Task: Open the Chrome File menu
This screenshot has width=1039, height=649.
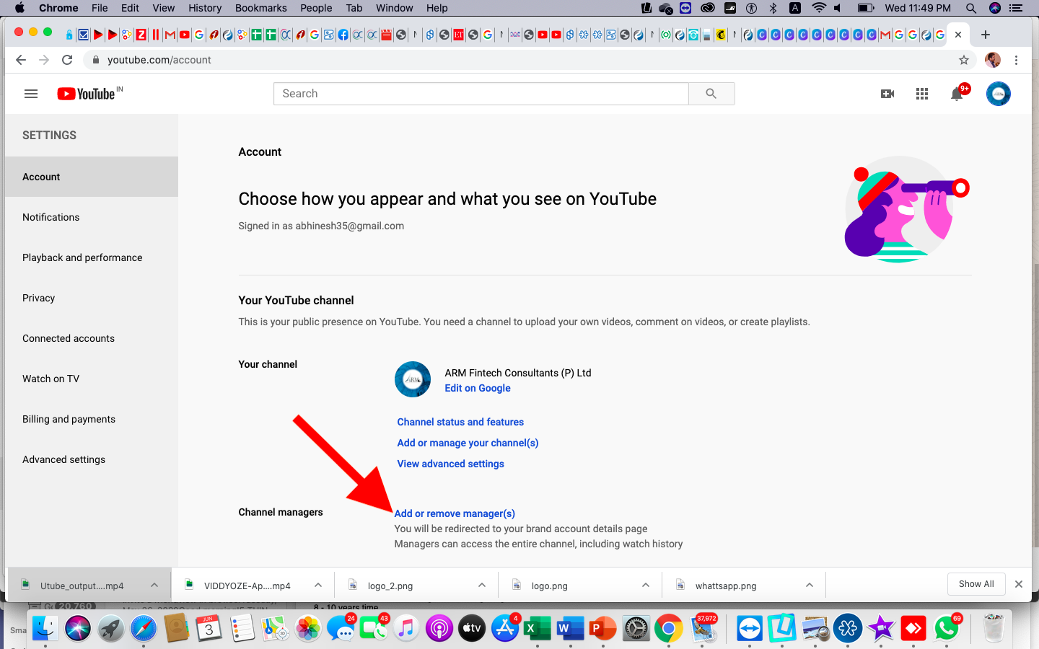Action: tap(100, 8)
